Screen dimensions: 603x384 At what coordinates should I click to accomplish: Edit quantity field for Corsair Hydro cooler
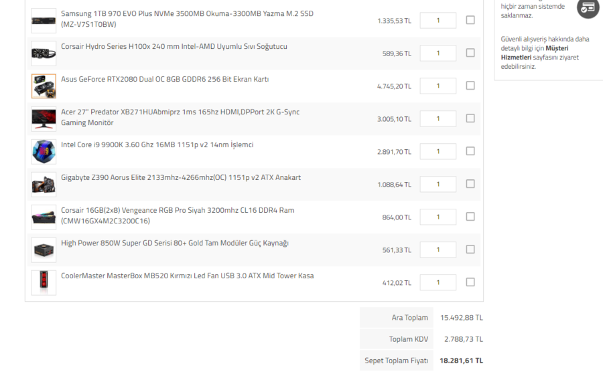coord(438,53)
